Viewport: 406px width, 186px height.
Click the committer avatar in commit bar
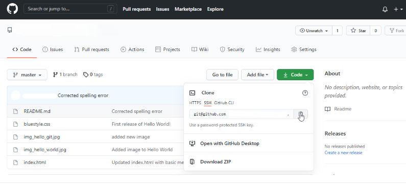tap(16, 96)
